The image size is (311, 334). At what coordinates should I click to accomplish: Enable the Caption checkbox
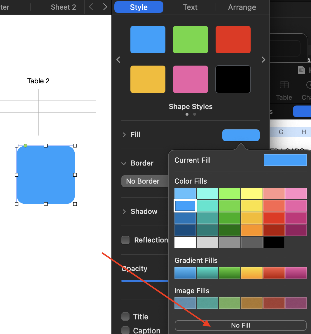[125, 330]
